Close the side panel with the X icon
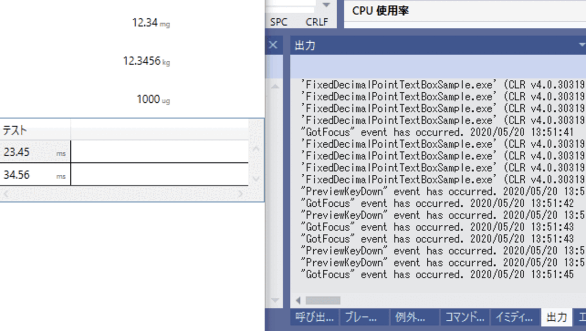586x331 pixels. pyautogui.click(x=272, y=45)
